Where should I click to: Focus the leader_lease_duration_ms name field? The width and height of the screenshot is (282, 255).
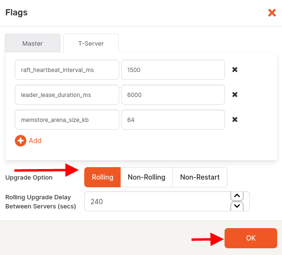[x=67, y=95]
